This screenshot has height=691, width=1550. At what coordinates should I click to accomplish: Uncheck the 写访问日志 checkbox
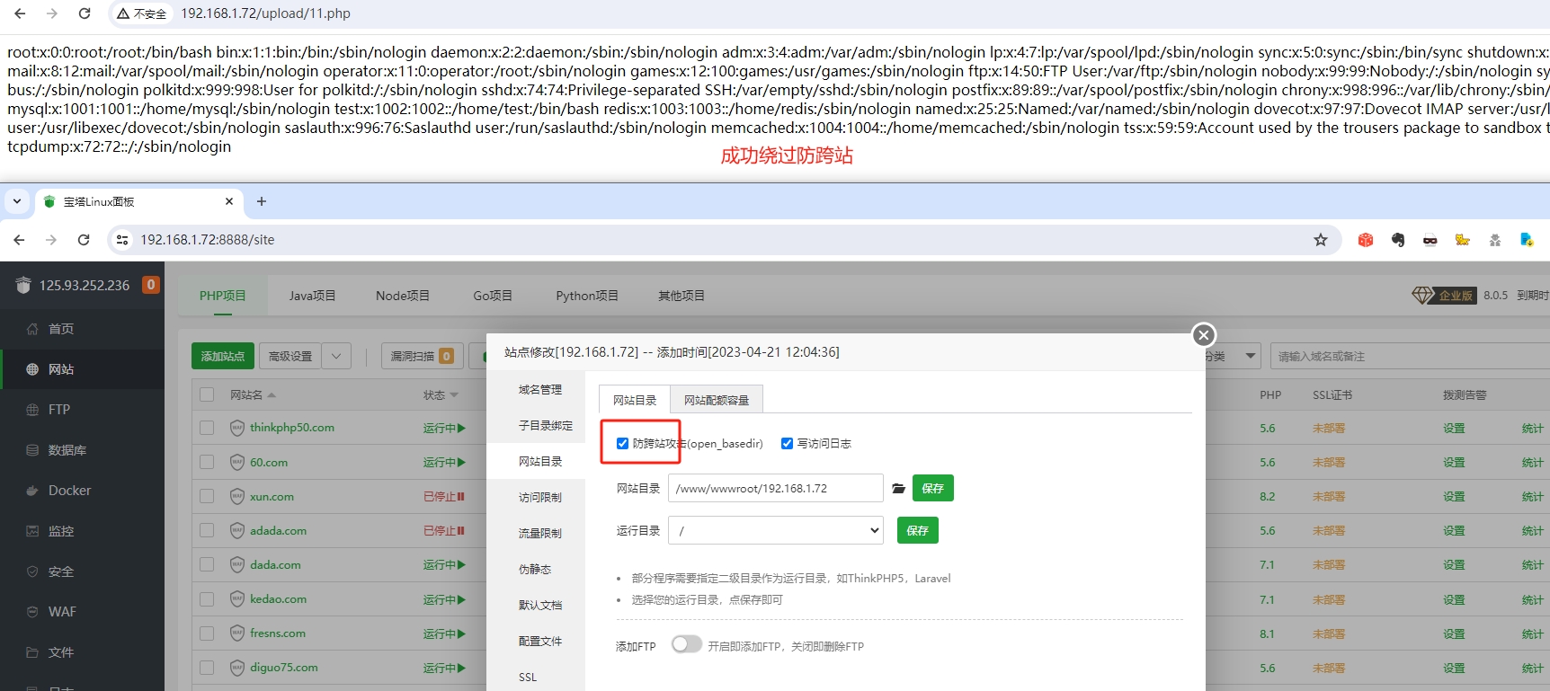(787, 443)
